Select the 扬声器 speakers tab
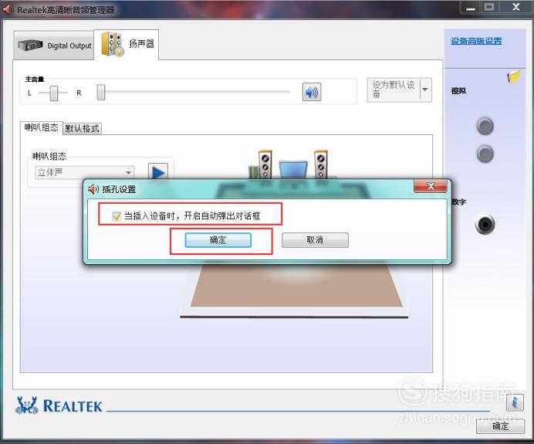The width and height of the screenshot is (534, 444). tap(127, 44)
